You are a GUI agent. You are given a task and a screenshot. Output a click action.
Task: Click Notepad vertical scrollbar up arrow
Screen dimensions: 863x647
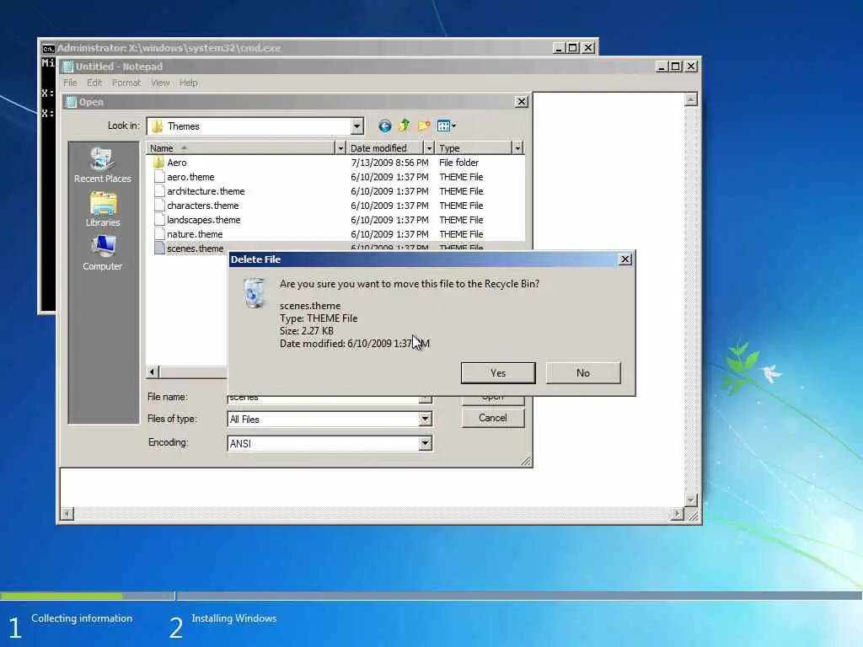pyautogui.click(x=691, y=99)
